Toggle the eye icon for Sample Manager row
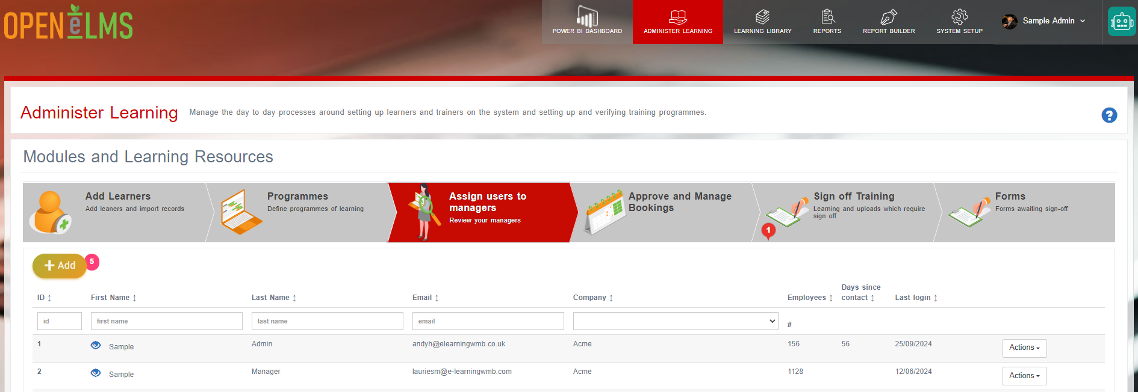The width and height of the screenshot is (1138, 392). tap(96, 373)
